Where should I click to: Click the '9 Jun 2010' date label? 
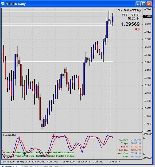tap(53, 162)
